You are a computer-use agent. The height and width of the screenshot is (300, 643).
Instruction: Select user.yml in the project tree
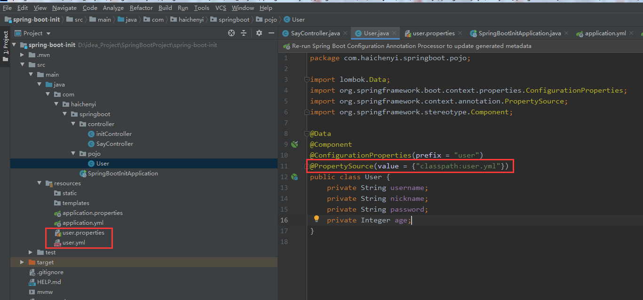[x=74, y=243]
